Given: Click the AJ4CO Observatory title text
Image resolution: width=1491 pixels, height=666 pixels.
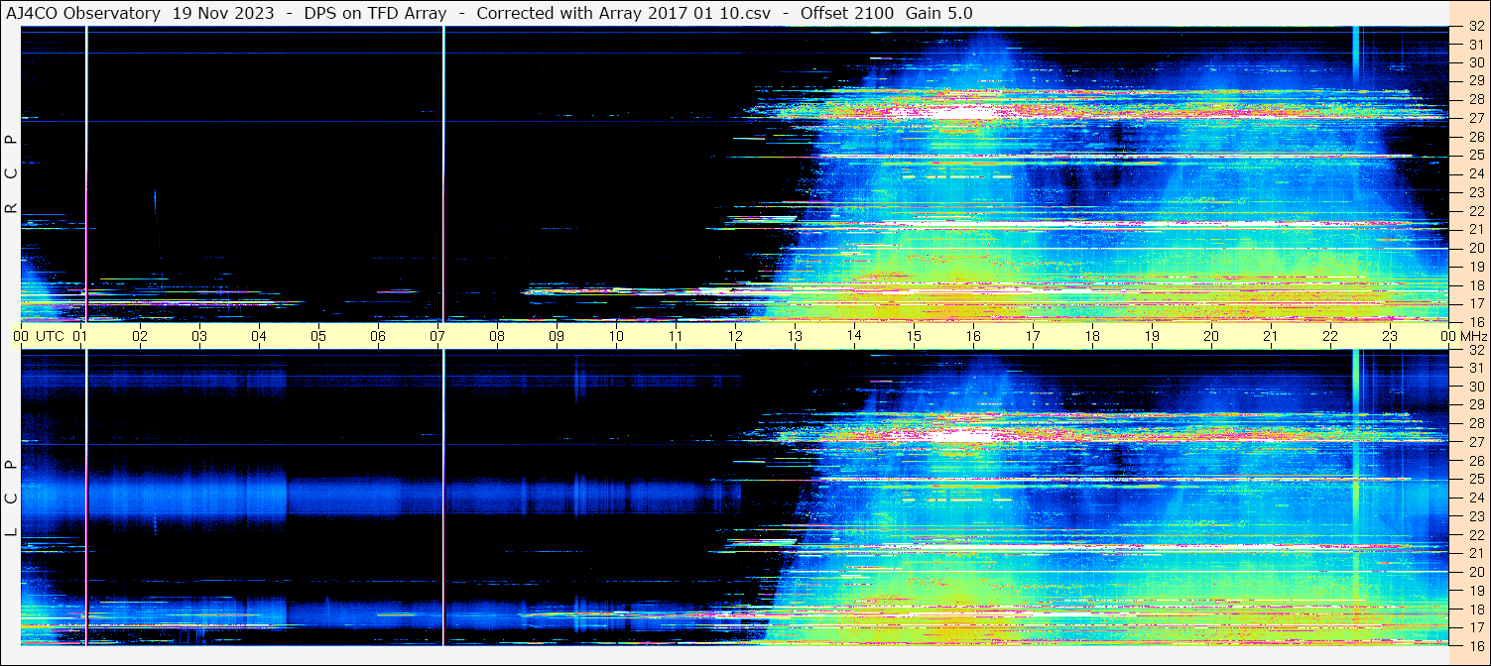Looking at the screenshot, I should coord(83,13).
